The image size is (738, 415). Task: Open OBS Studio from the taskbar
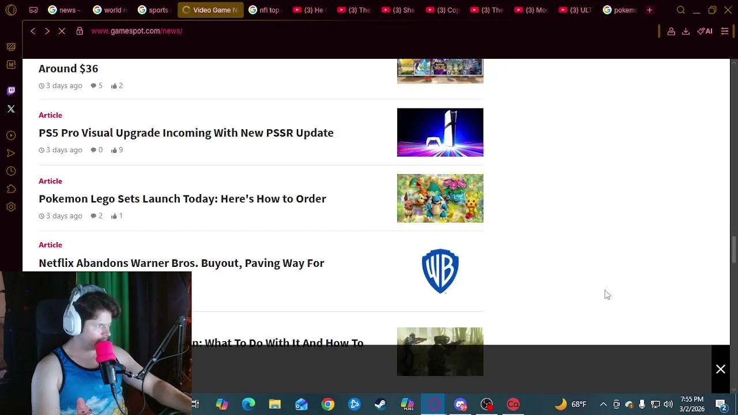point(487,405)
